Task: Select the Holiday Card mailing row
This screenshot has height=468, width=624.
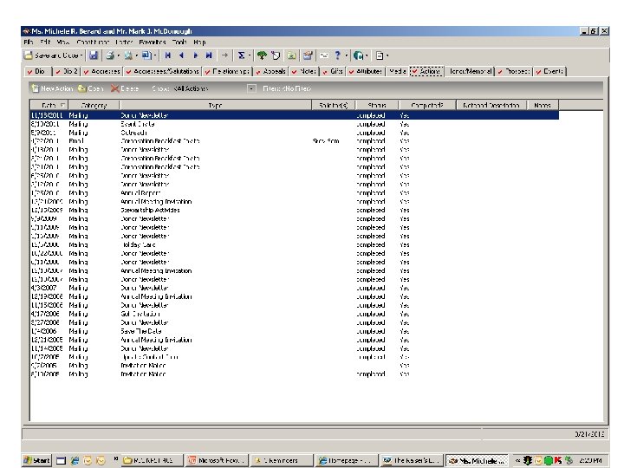Action: 294,245
